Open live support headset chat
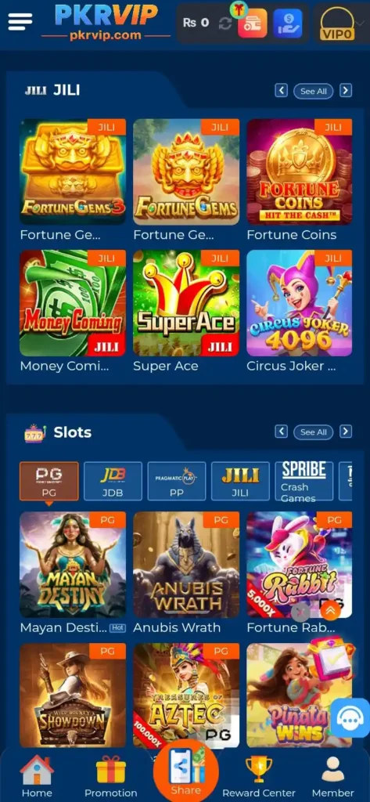Image resolution: width=370 pixels, height=802 pixels. coord(350,718)
